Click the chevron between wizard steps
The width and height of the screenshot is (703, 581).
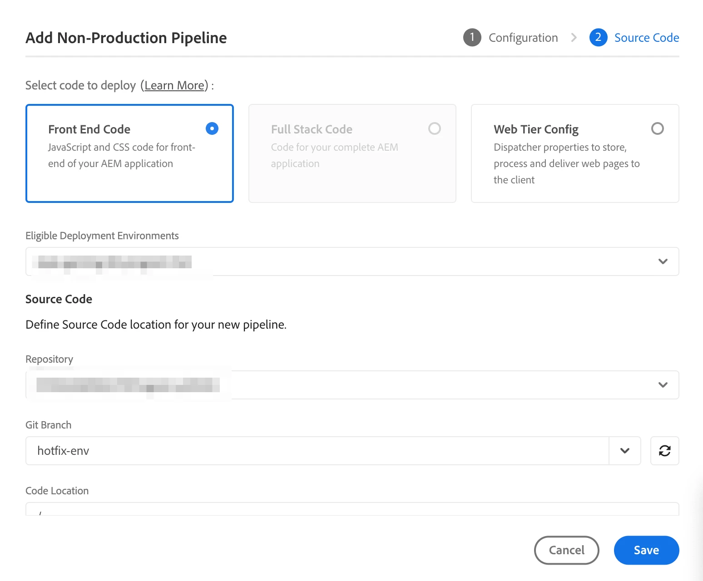coord(574,38)
